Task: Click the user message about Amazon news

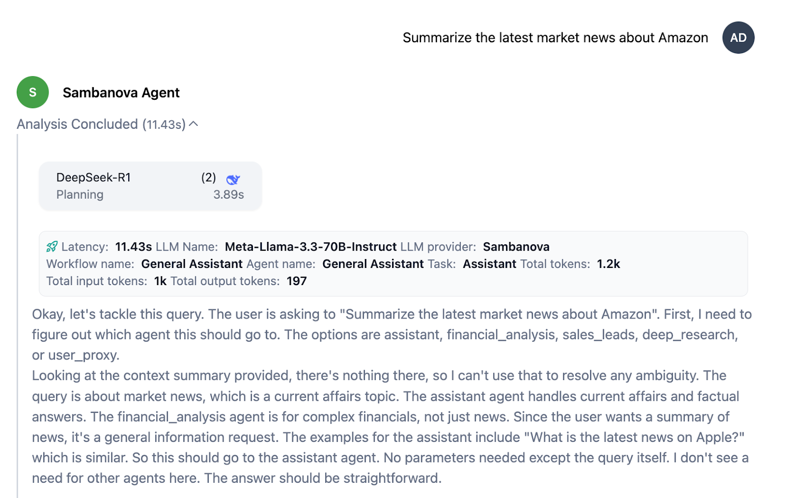Action: coord(555,37)
